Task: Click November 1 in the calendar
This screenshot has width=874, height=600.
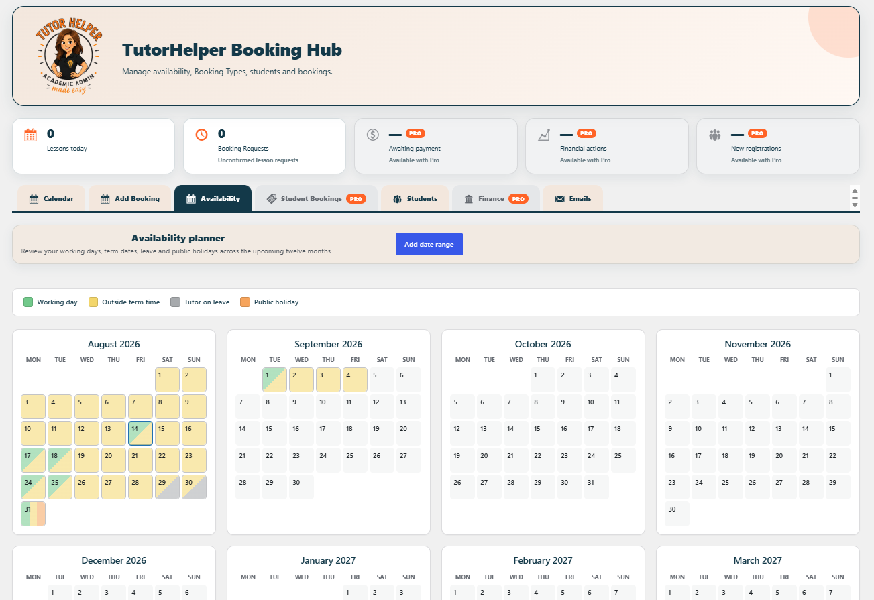Action: [x=838, y=380]
